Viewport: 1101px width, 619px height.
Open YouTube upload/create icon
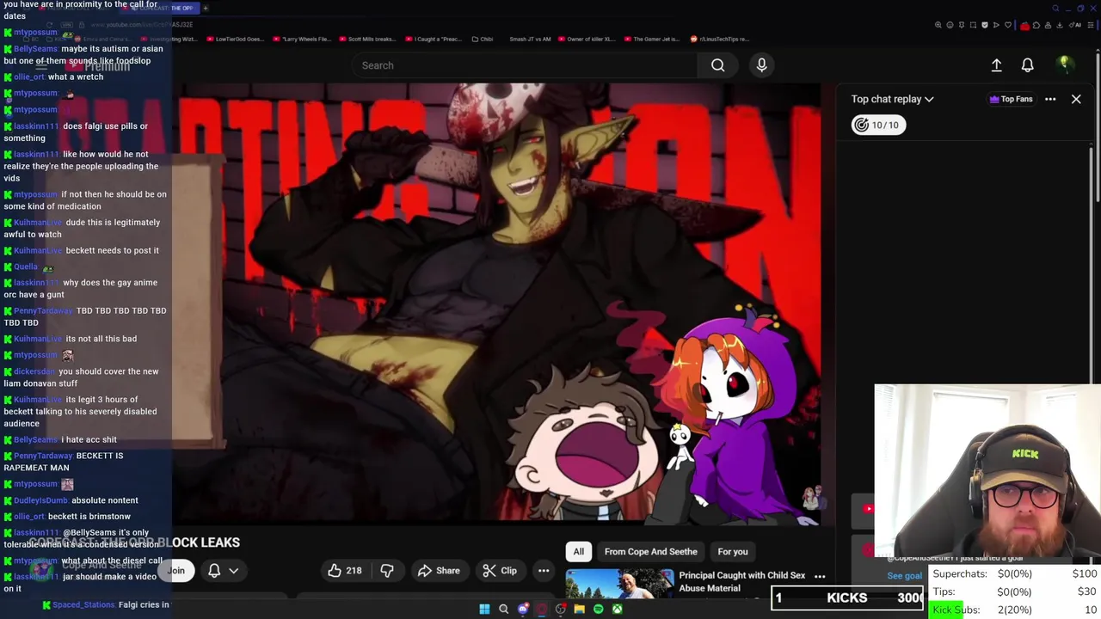pos(996,65)
